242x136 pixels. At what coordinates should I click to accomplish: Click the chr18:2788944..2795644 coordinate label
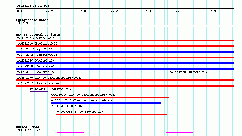34,6
